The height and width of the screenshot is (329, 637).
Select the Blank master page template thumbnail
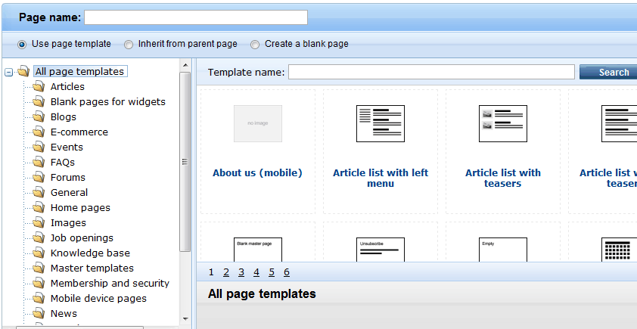[x=258, y=250]
